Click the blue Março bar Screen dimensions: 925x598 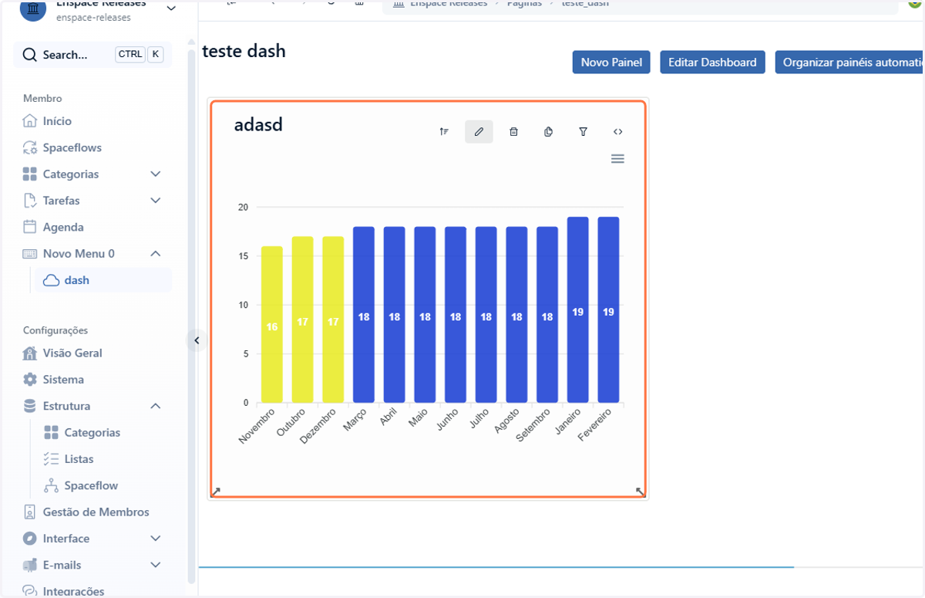click(x=364, y=315)
